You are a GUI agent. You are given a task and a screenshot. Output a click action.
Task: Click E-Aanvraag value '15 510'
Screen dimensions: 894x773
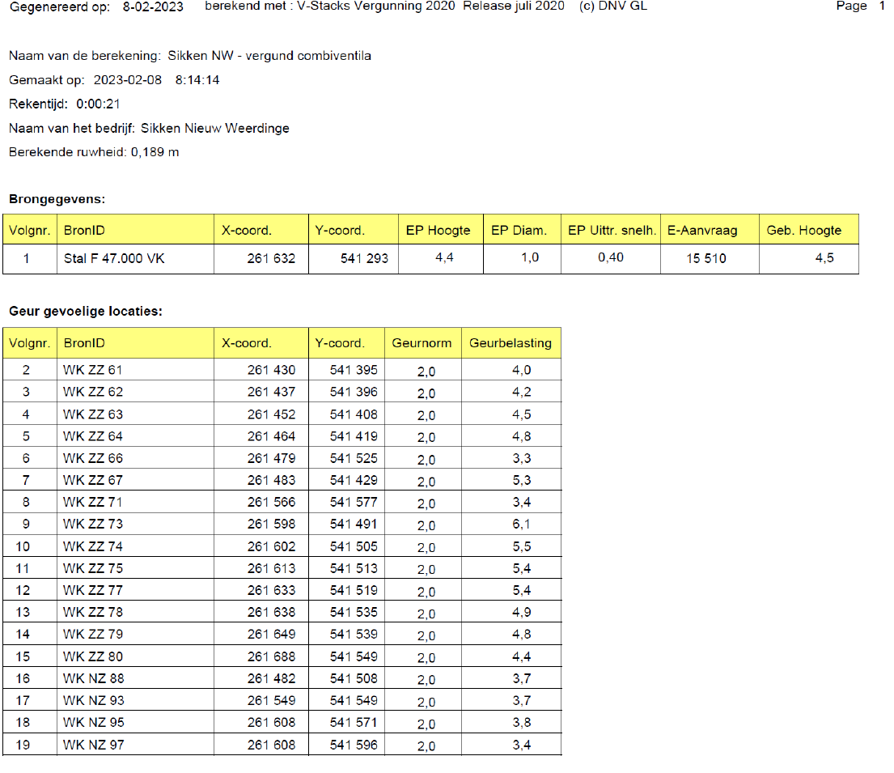[x=705, y=258]
